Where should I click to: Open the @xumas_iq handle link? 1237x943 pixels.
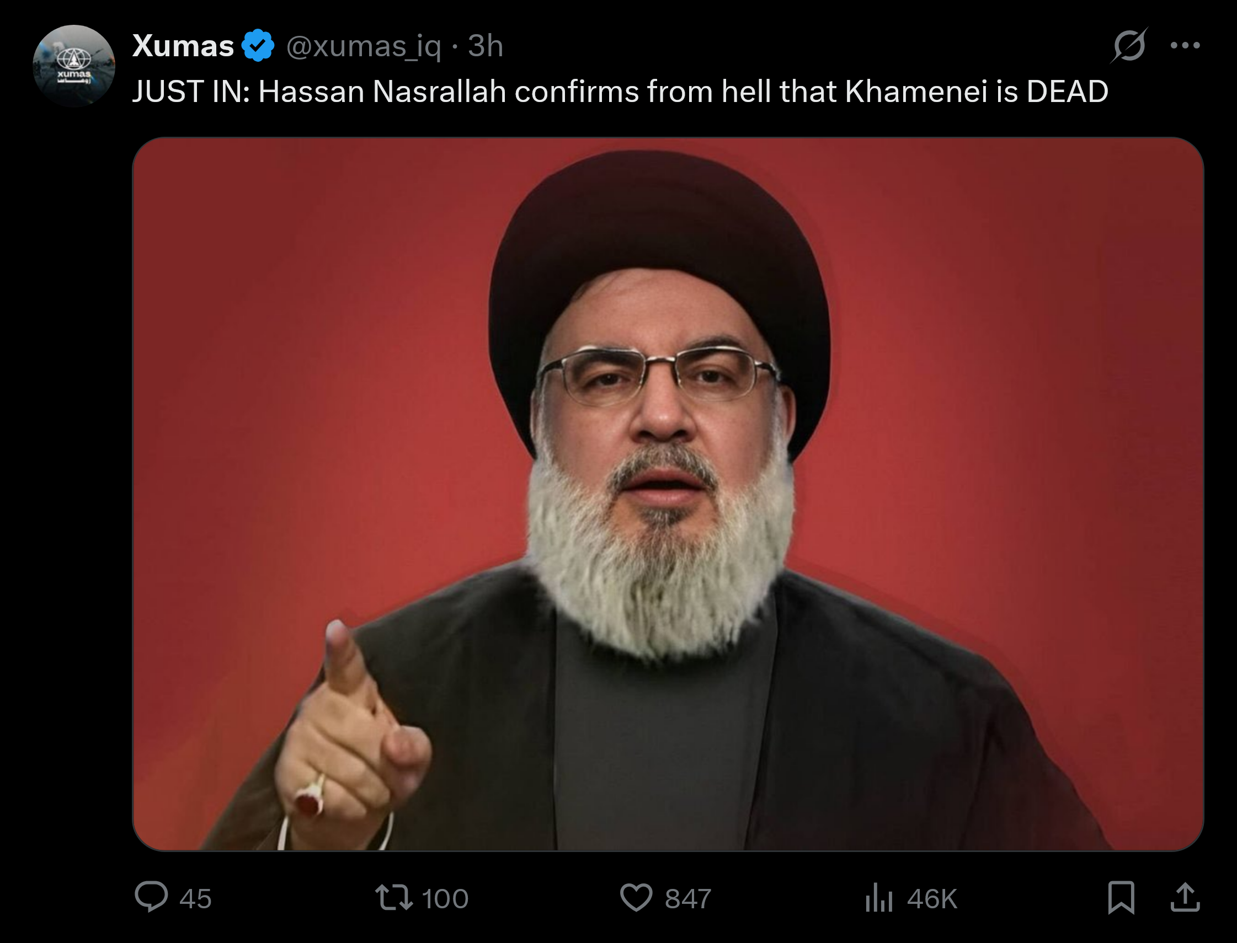pos(363,45)
